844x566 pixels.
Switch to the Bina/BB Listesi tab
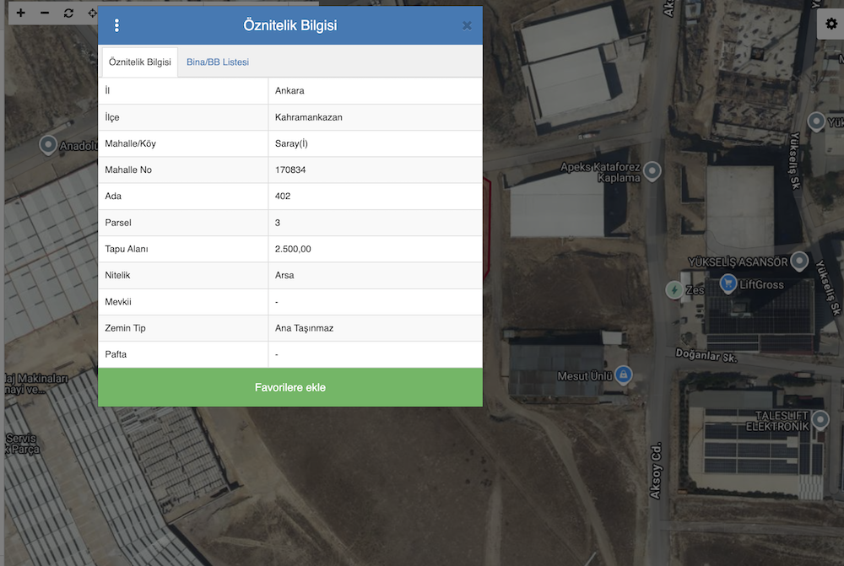click(x=218, y=62)
